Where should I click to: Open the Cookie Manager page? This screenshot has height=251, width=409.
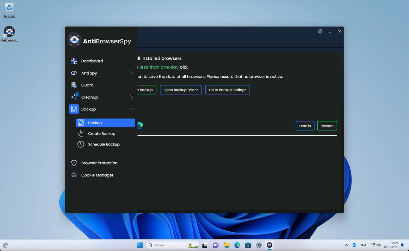click(x=97, y=175)
